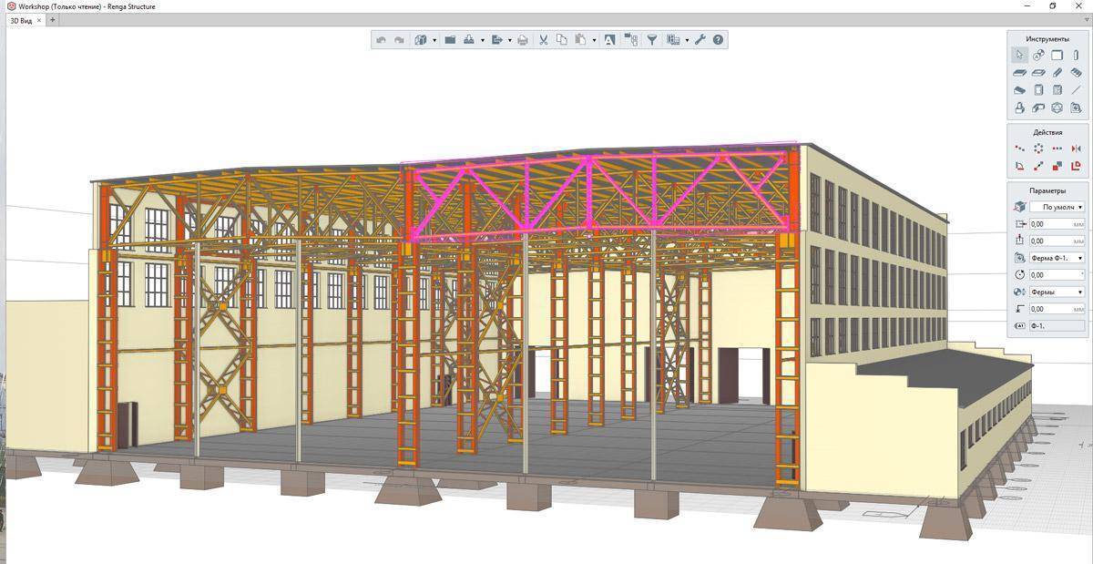Image resolution: width=1093 pixels, height=564 pixels.
Task: Click the copy icon in toolbar
Action: coord(561,40)
